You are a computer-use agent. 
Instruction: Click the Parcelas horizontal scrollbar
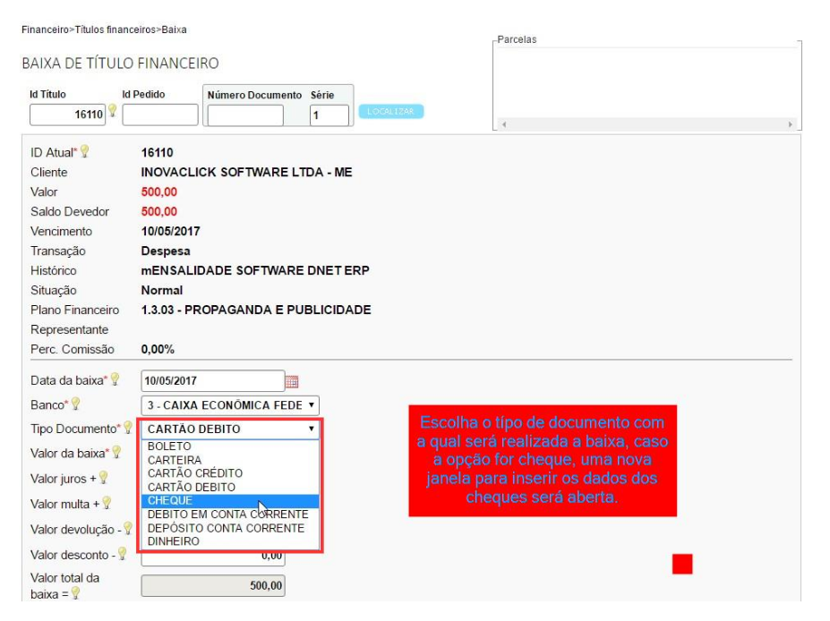[x=646, y=124]
